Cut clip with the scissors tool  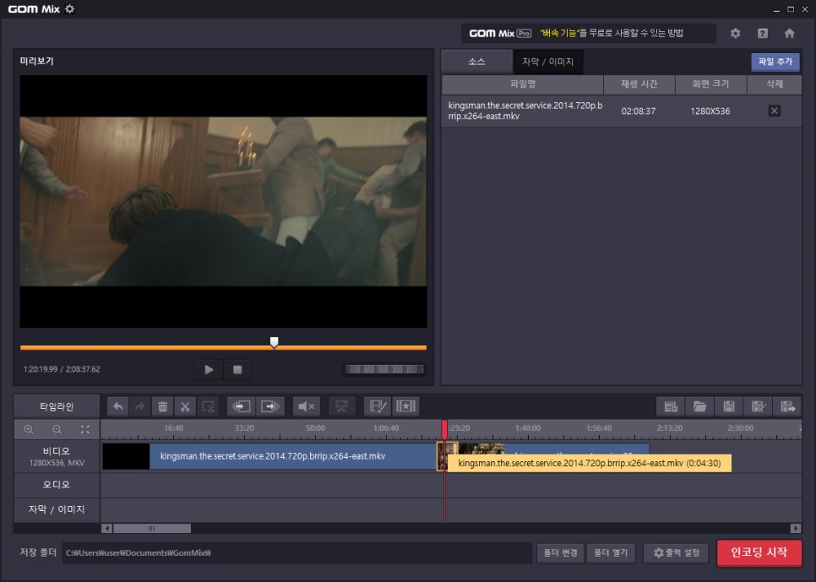click(x=185, y=406)
